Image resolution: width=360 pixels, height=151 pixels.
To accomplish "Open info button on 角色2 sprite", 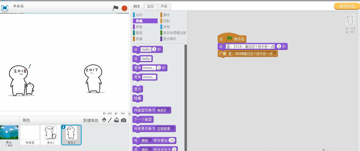I will pos(63,127).
